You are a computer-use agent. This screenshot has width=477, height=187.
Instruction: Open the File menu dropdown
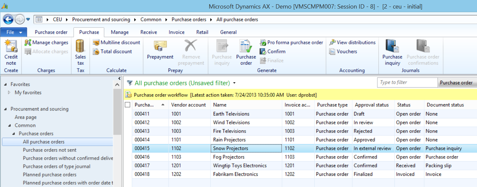click(14, 32)
